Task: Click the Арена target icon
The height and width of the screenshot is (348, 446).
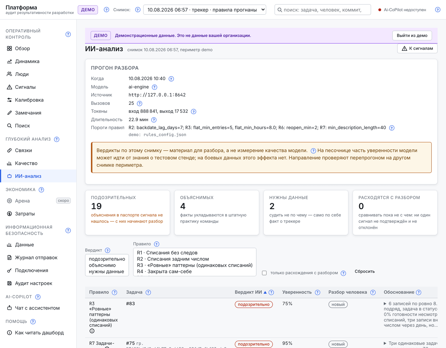Action: (x=9, y=201)
